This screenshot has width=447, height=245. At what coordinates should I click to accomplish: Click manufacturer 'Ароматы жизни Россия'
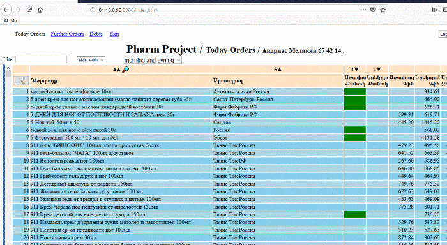tap(241, 91)
